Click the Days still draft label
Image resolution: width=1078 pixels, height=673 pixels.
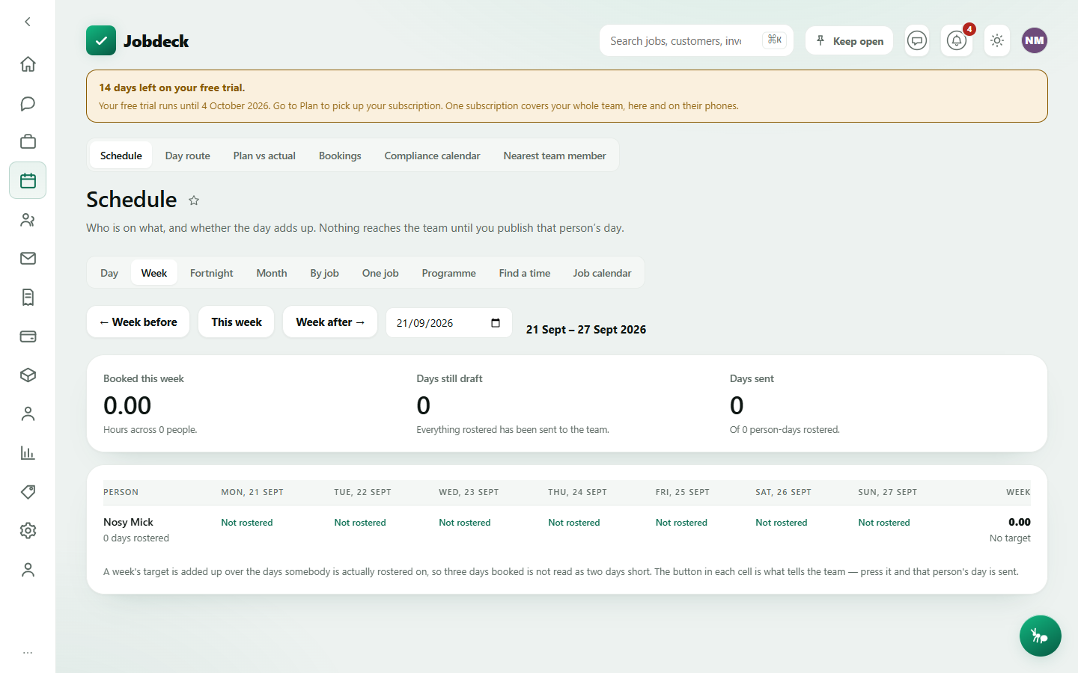tap(449, 378)
